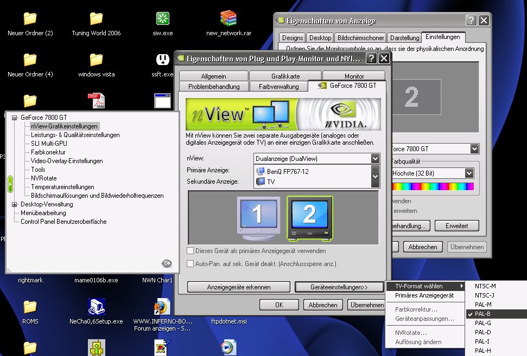Select Farbkorrektur tree item

click(48, 152)
